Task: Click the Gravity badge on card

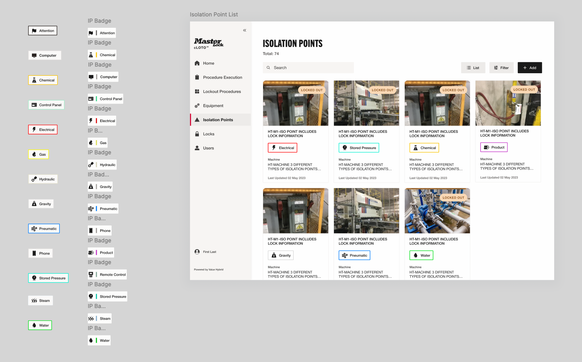Action: (281, 255)
